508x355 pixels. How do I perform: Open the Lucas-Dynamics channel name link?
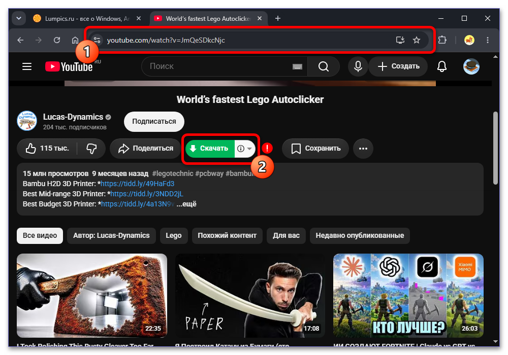(73, 117)
